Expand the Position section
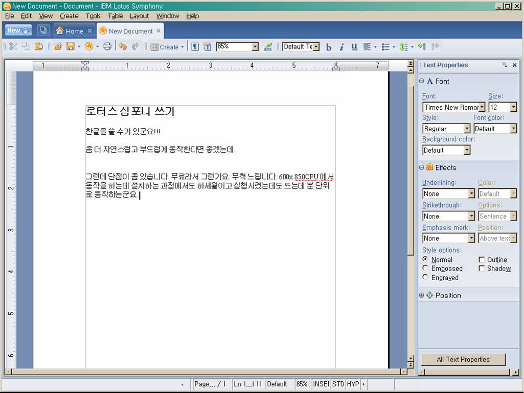This screenshot has height=393, width=524. click(422, 295)
